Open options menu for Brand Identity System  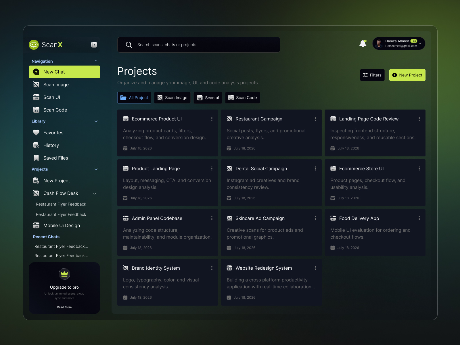(x=212, y=268)
